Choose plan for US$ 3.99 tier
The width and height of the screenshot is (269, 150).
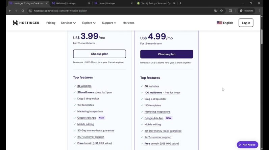[x=99, y=54]
